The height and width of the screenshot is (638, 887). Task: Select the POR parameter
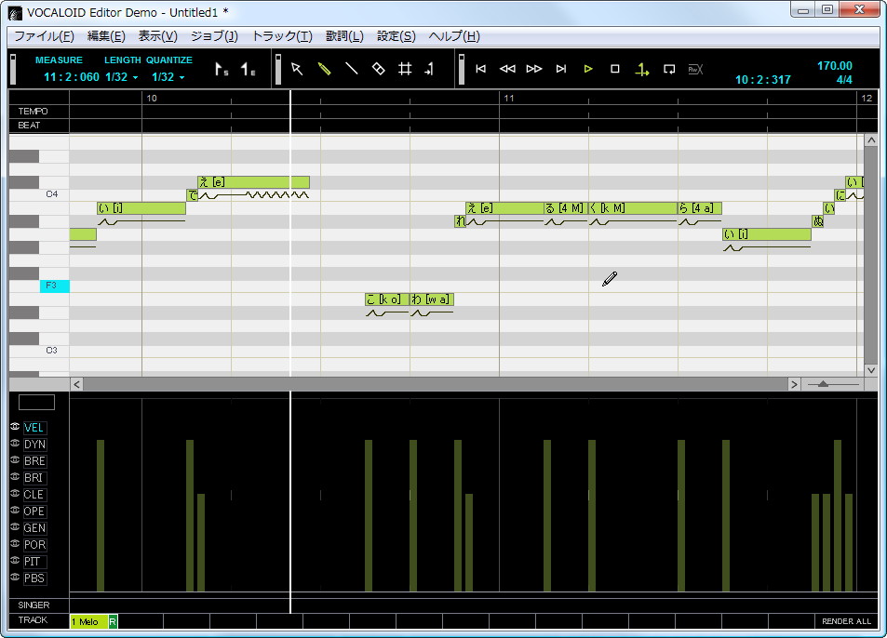click(34, 545)
